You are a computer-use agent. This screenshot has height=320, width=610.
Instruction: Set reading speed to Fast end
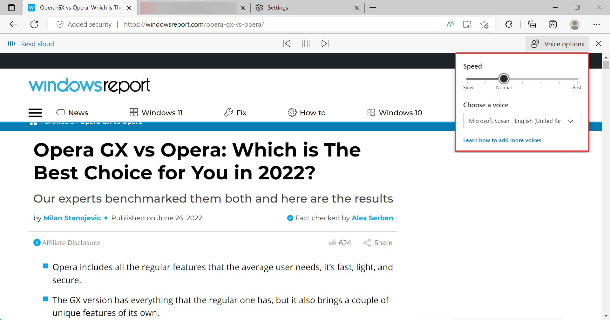[578, 78]
